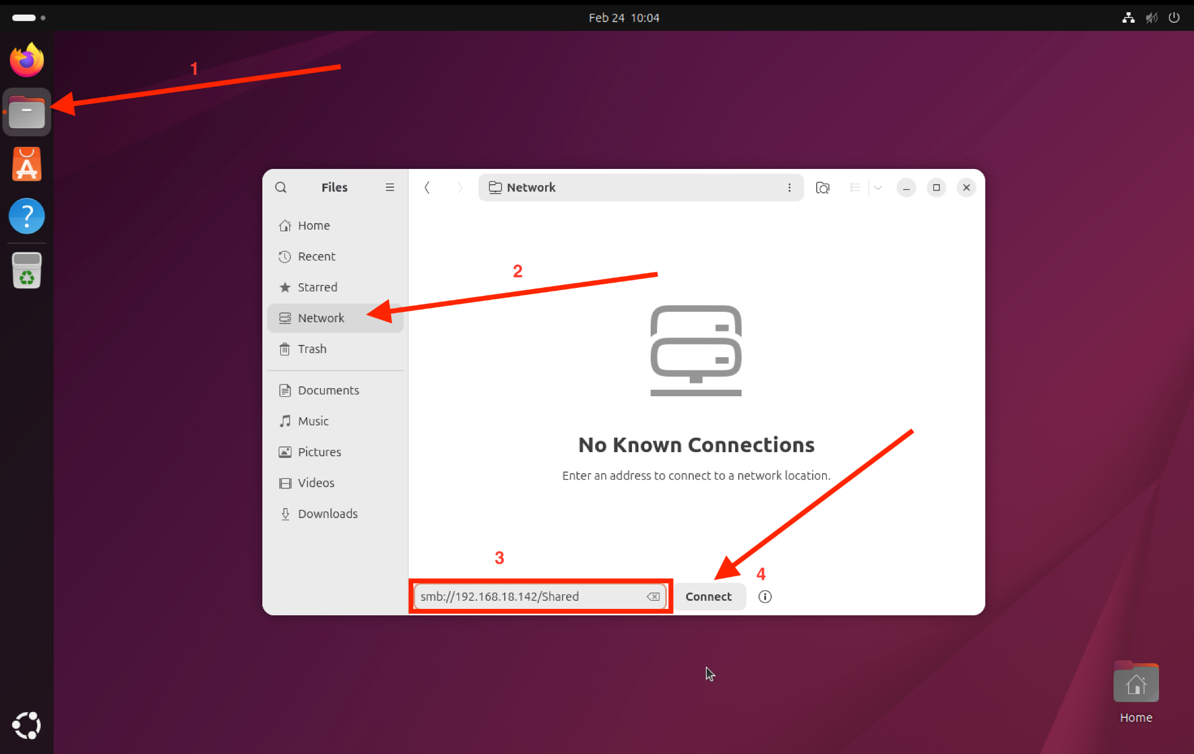Image resolution: width=1194 pixels, height=754 pixels.
Task: Click the search everywhere folder icon
Action: pos(823,188)
